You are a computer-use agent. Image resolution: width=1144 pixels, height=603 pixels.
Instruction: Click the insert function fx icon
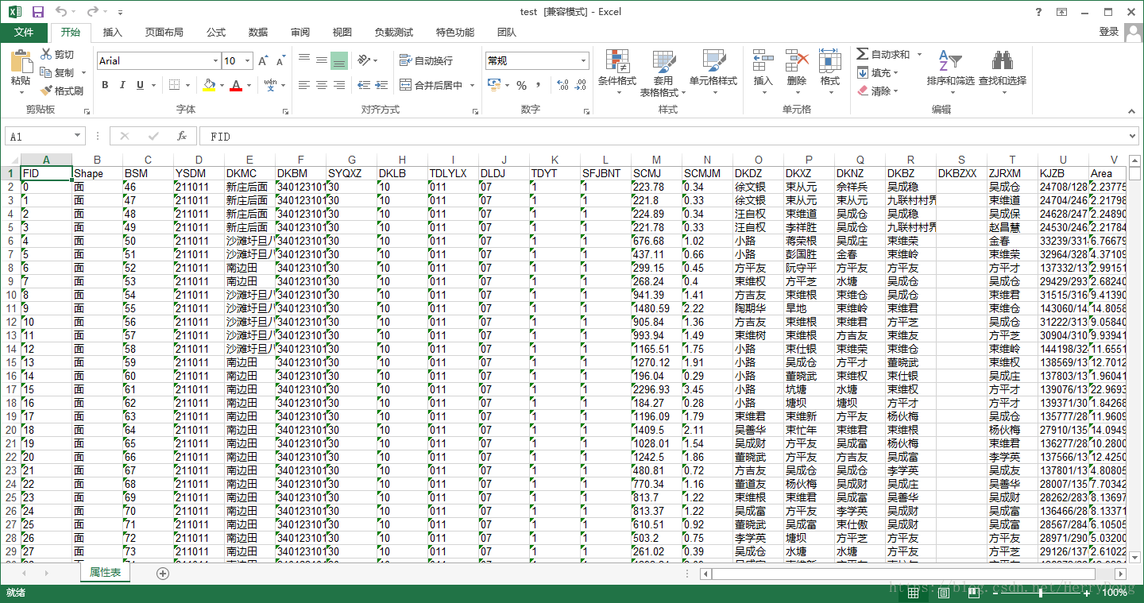[x=181, y=137]
